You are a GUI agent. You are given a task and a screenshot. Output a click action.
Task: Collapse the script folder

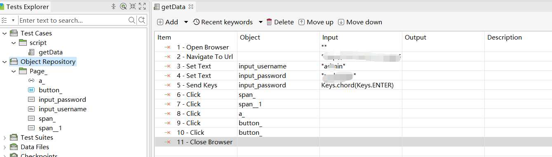point(13,42)
